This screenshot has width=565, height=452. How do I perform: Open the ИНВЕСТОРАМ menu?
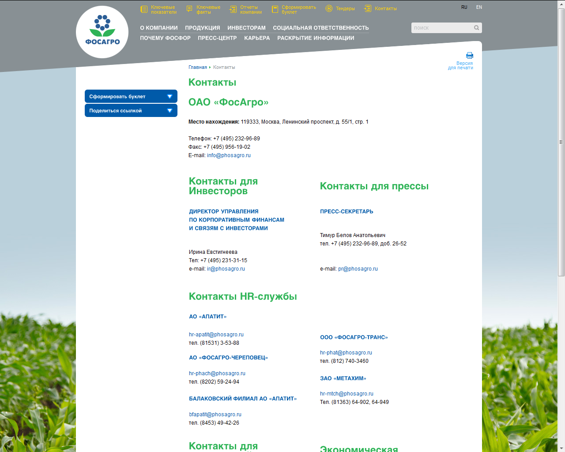247,28
